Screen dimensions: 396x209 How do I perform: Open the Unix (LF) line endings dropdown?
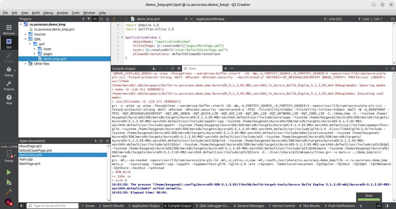click(344, 19)
